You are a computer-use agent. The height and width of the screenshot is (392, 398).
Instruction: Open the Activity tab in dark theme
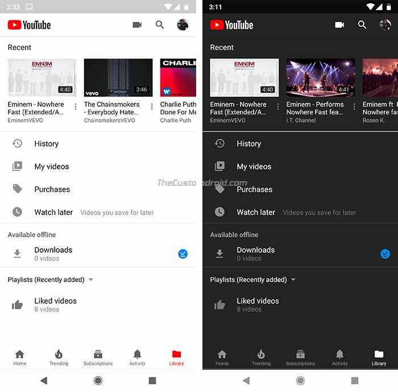(339, 357)
